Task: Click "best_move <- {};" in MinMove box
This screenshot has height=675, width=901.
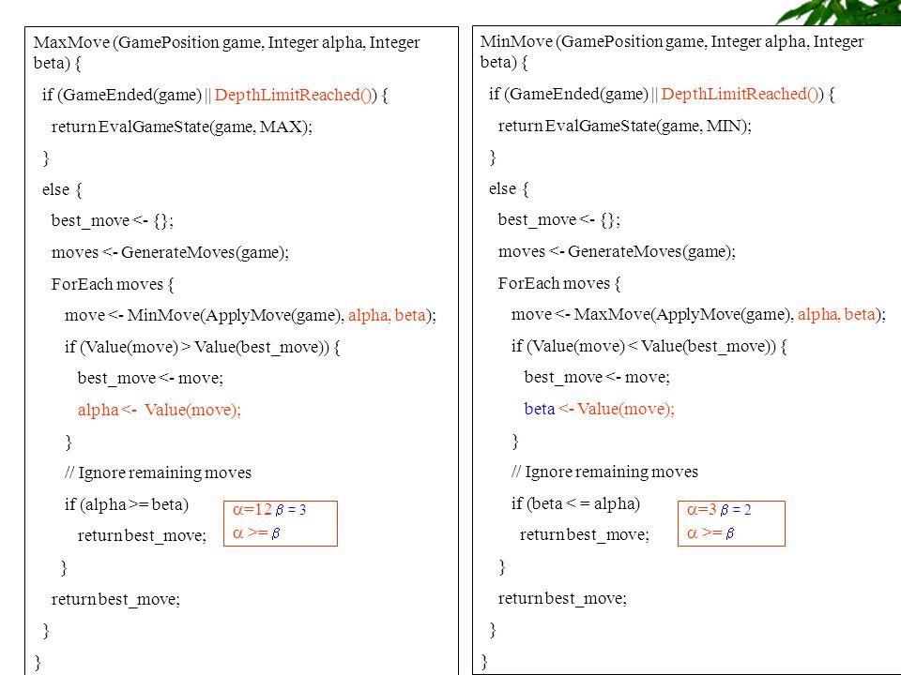Action: click(x=558, y=219)
